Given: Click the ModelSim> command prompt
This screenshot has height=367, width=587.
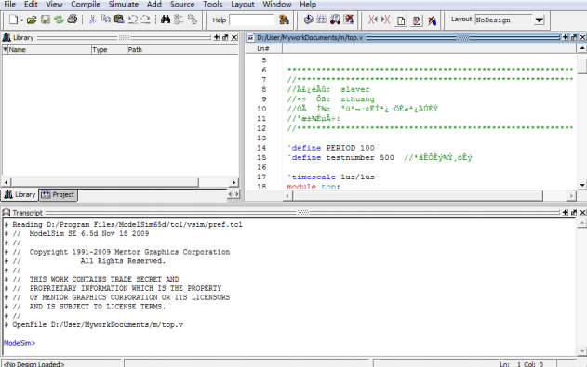Looking at the screenshot, I should point(20,343).
